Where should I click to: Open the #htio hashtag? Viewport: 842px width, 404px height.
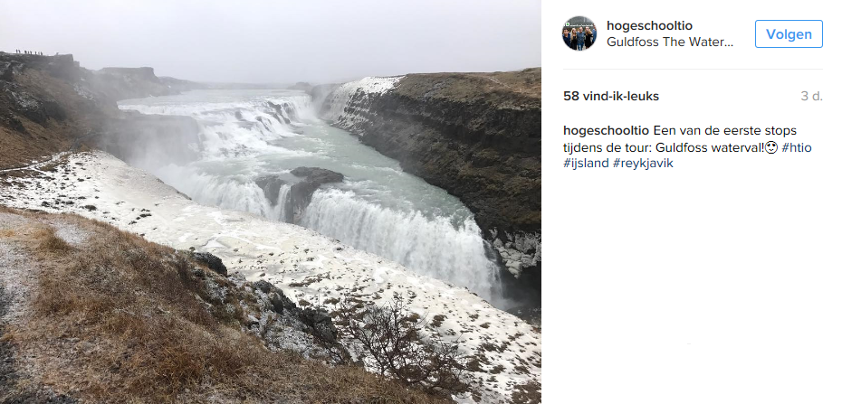click(797, 148)
